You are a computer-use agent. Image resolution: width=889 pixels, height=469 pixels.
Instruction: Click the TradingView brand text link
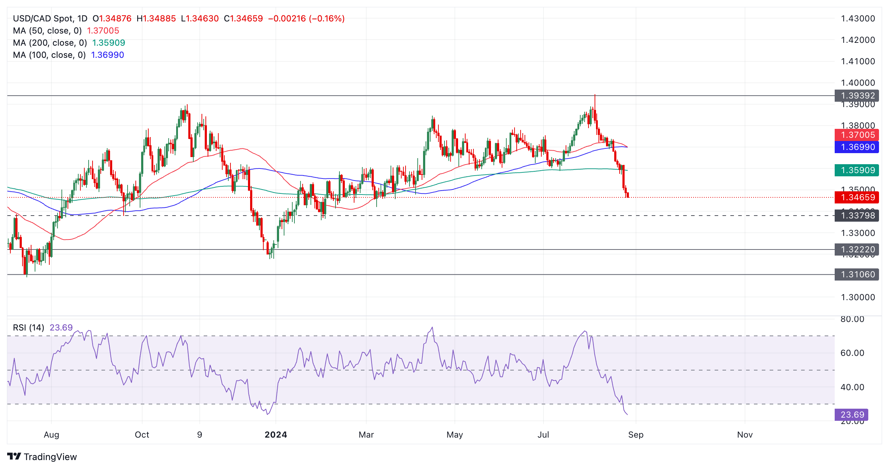tap(50, 457)
